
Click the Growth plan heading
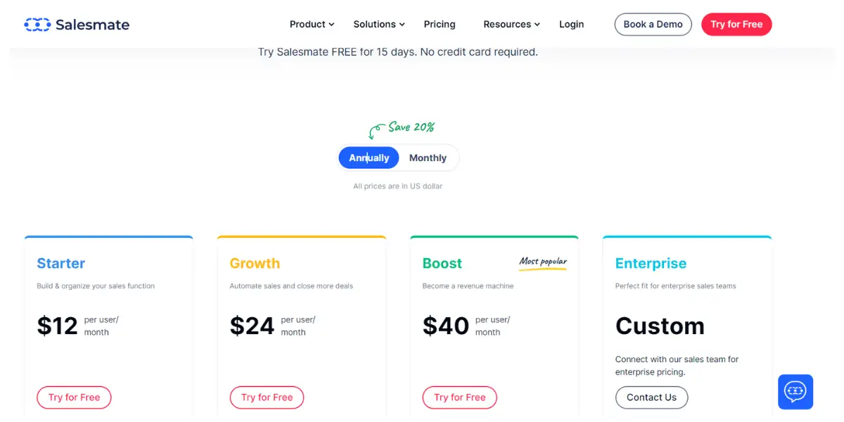[x=255, y=263]
